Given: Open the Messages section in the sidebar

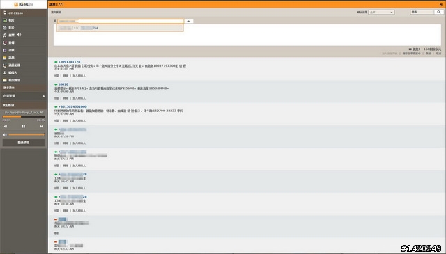Looking at the screenshot, I should 23,58.
